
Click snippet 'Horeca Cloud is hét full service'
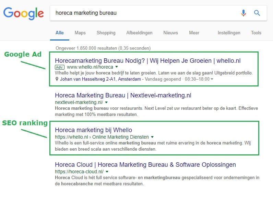(x=157, y=180)
